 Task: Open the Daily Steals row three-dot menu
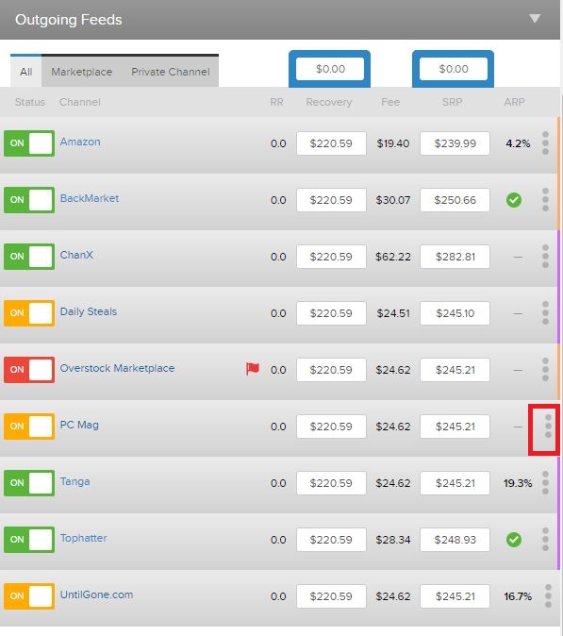(545, 312)
